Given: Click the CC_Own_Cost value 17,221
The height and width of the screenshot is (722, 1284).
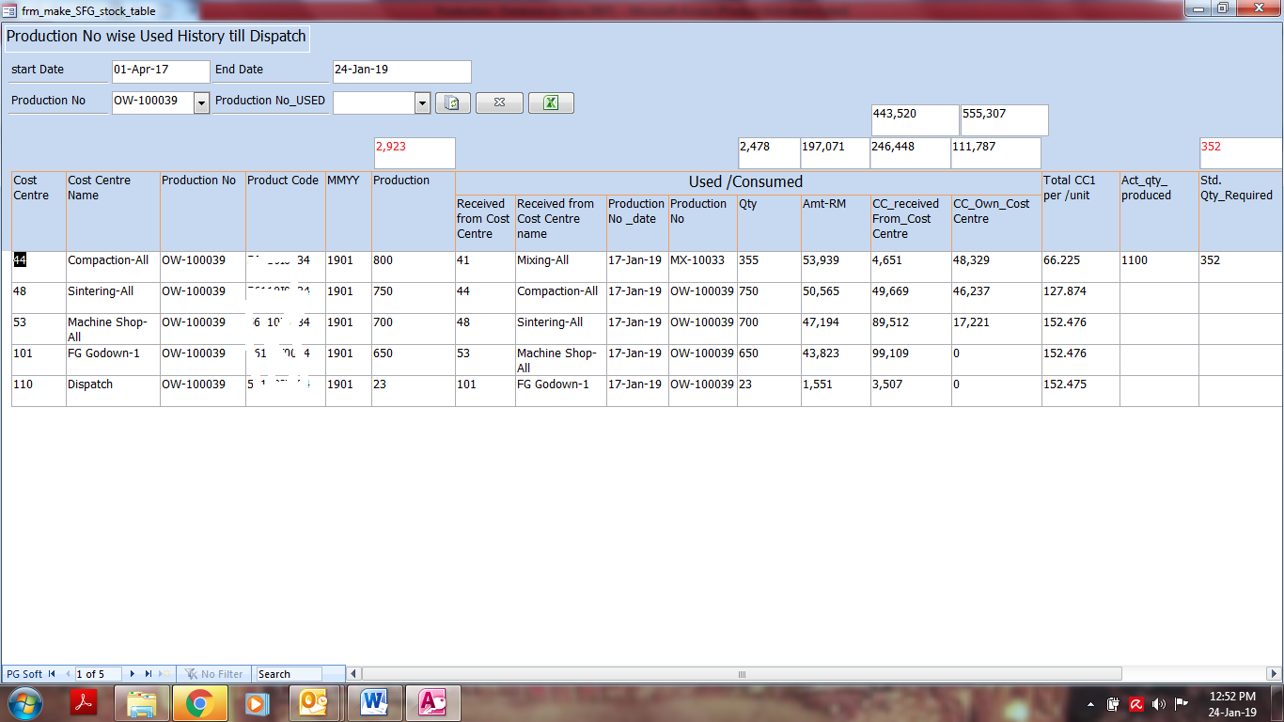Looking at the screenshot, I should click(996, 329).
